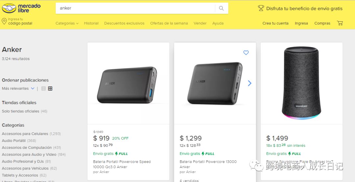The width and height of the screenshot is (355, 182).
Task: Click the location pin postal code icon
Action: pyautogui.click(x=4, y=21)
